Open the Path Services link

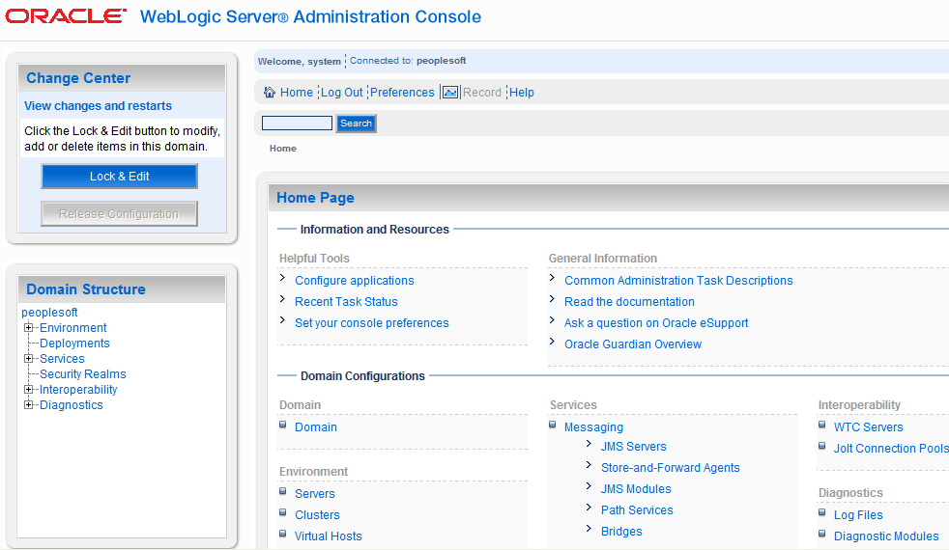pyautogui.click(x=637, y=510)
